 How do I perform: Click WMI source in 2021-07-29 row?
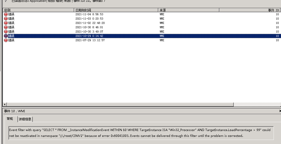pyautogui.click(x=162, y=40)
